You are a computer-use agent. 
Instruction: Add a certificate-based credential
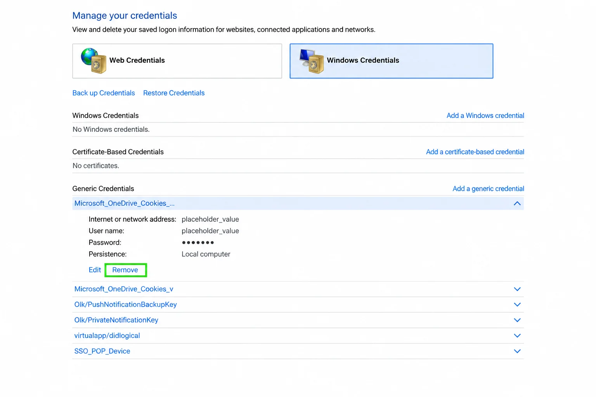[x=475, y=152]
